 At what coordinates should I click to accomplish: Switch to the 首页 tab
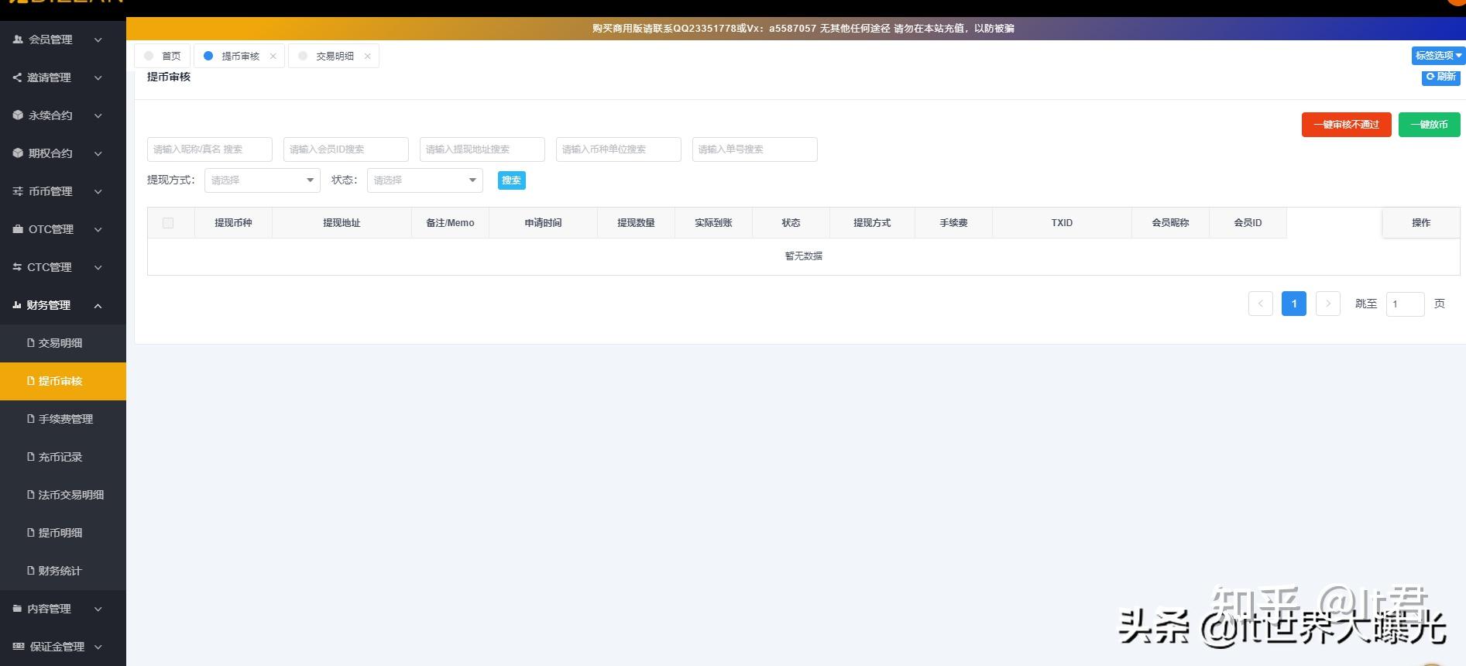pyautogui.click(x=163, y=56)
